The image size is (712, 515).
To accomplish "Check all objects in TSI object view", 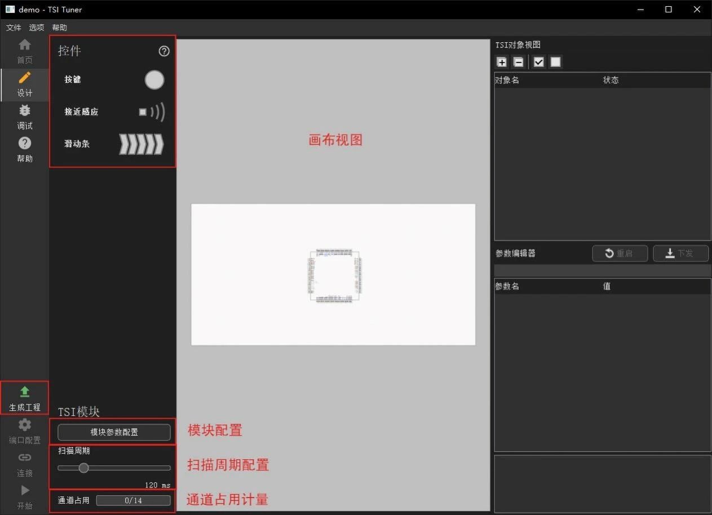I will click(539, 63).
